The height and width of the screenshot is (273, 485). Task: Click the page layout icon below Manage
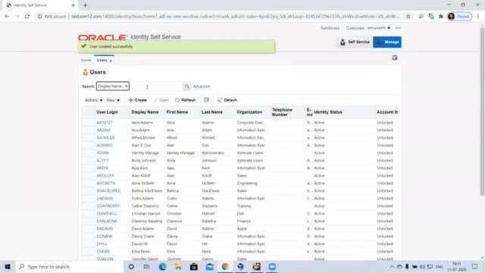tap(395, 58)
